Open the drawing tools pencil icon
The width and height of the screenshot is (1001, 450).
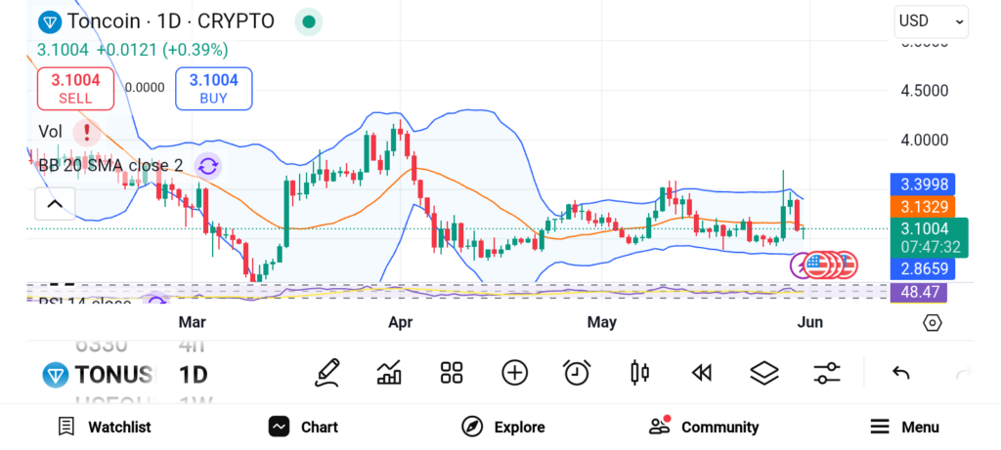327,372
